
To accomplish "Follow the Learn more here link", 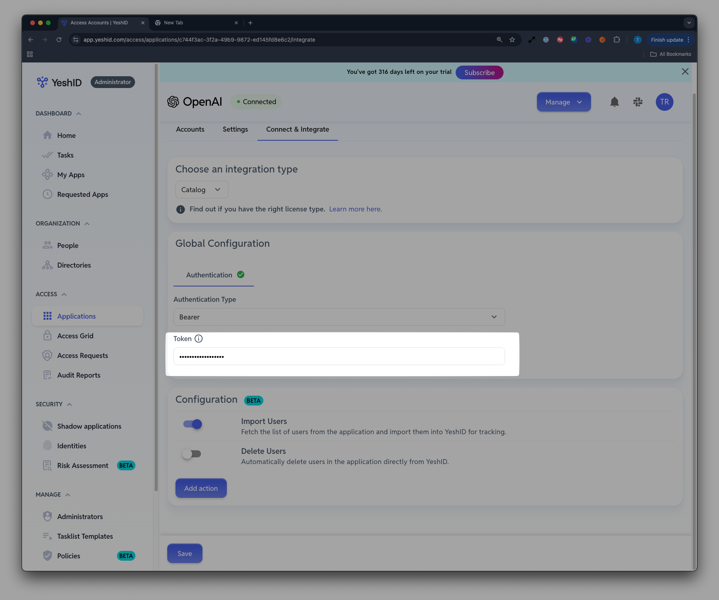I will click(355, 209).
